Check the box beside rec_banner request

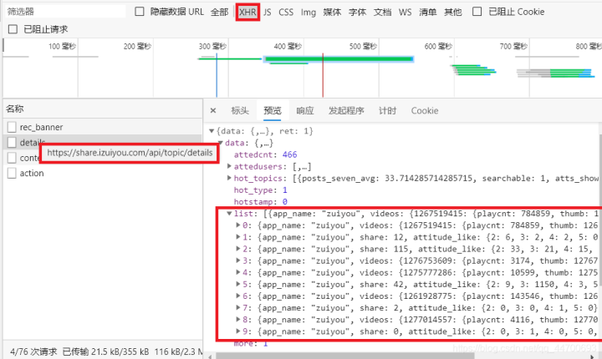click(12, 127)
